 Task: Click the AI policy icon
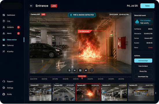[4, 51]
